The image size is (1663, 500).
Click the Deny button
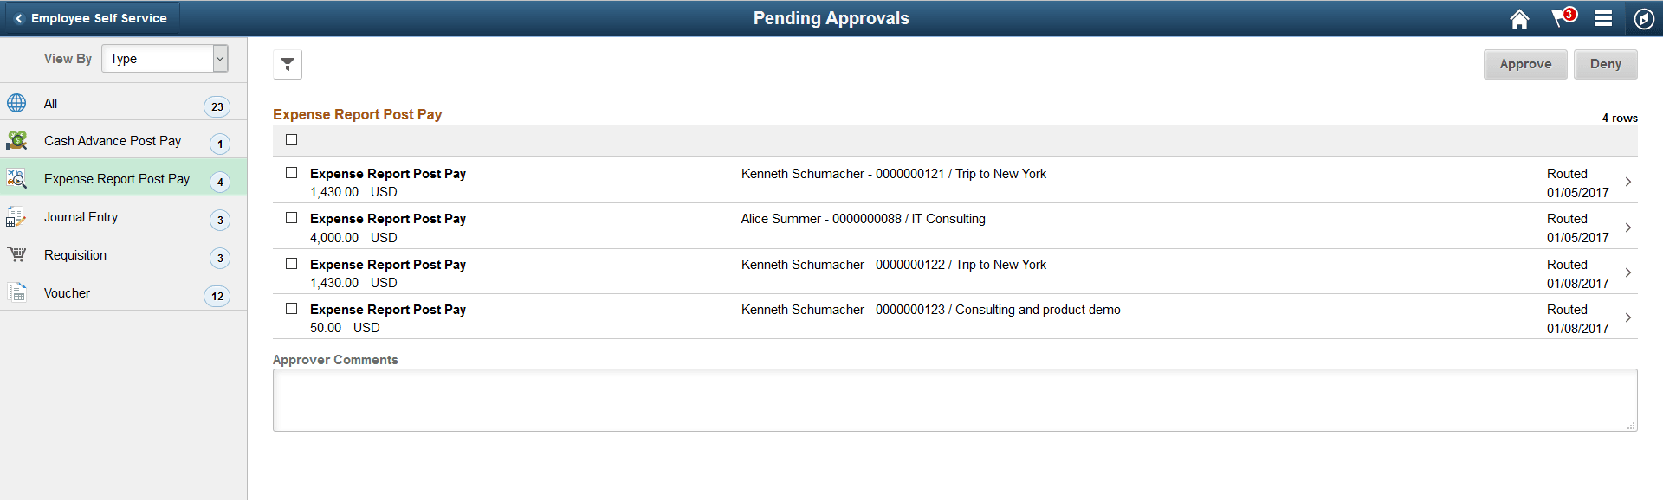(1605, 63)
